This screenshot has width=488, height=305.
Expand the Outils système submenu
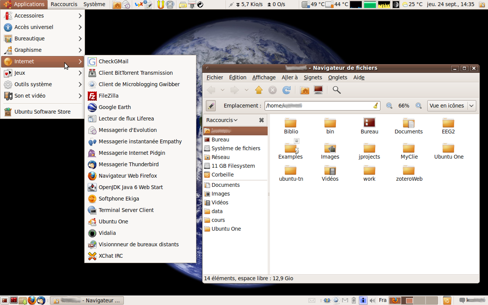[x=43, y=84]
